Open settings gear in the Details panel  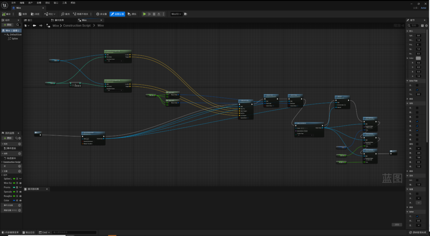426,26
